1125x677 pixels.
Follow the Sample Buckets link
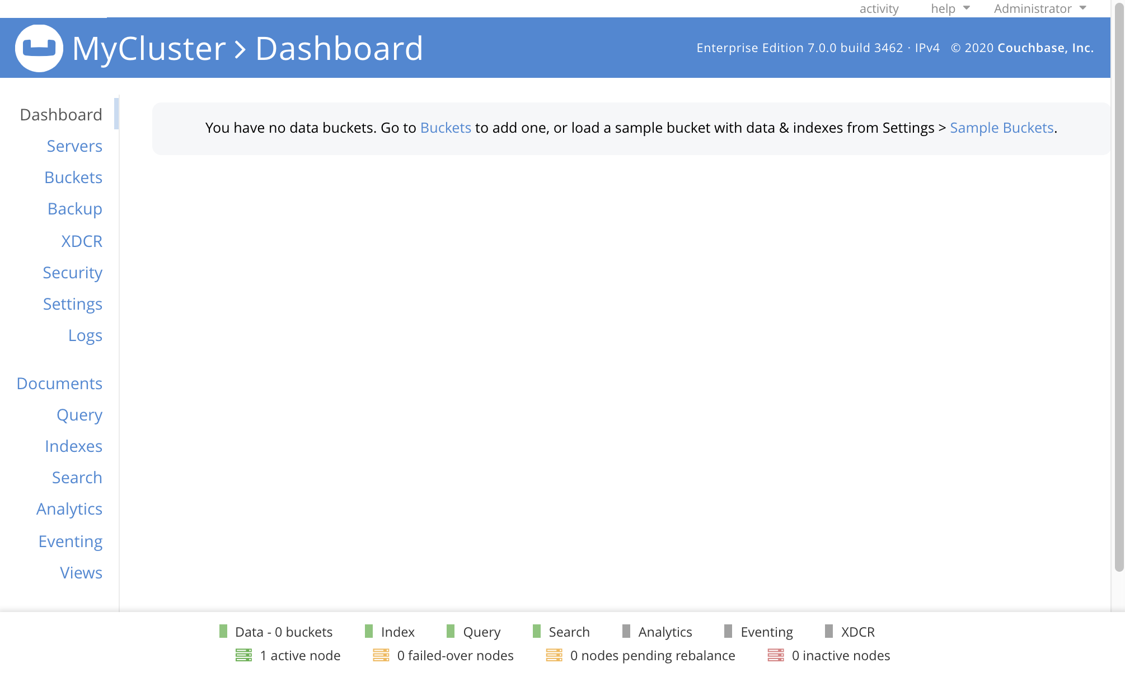click(x=1001, y=128)
